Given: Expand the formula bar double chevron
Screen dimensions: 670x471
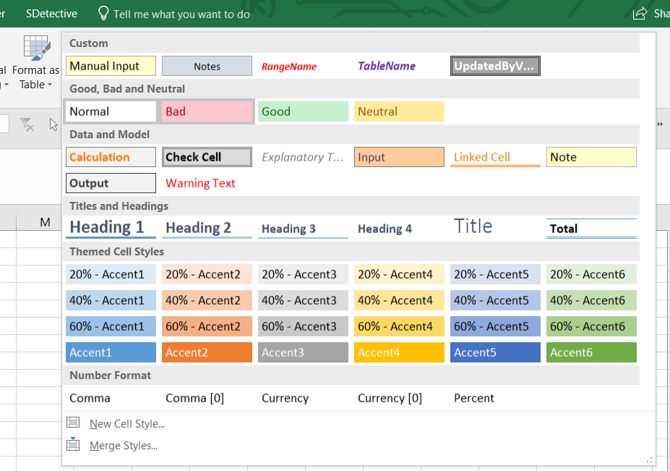Looking at the screenshot, I should click(660, 124).
